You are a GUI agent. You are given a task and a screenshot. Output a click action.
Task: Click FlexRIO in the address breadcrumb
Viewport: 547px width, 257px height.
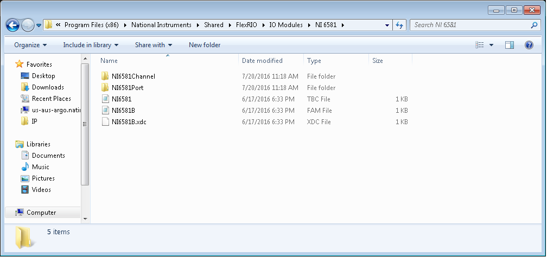tap(247, 25)
